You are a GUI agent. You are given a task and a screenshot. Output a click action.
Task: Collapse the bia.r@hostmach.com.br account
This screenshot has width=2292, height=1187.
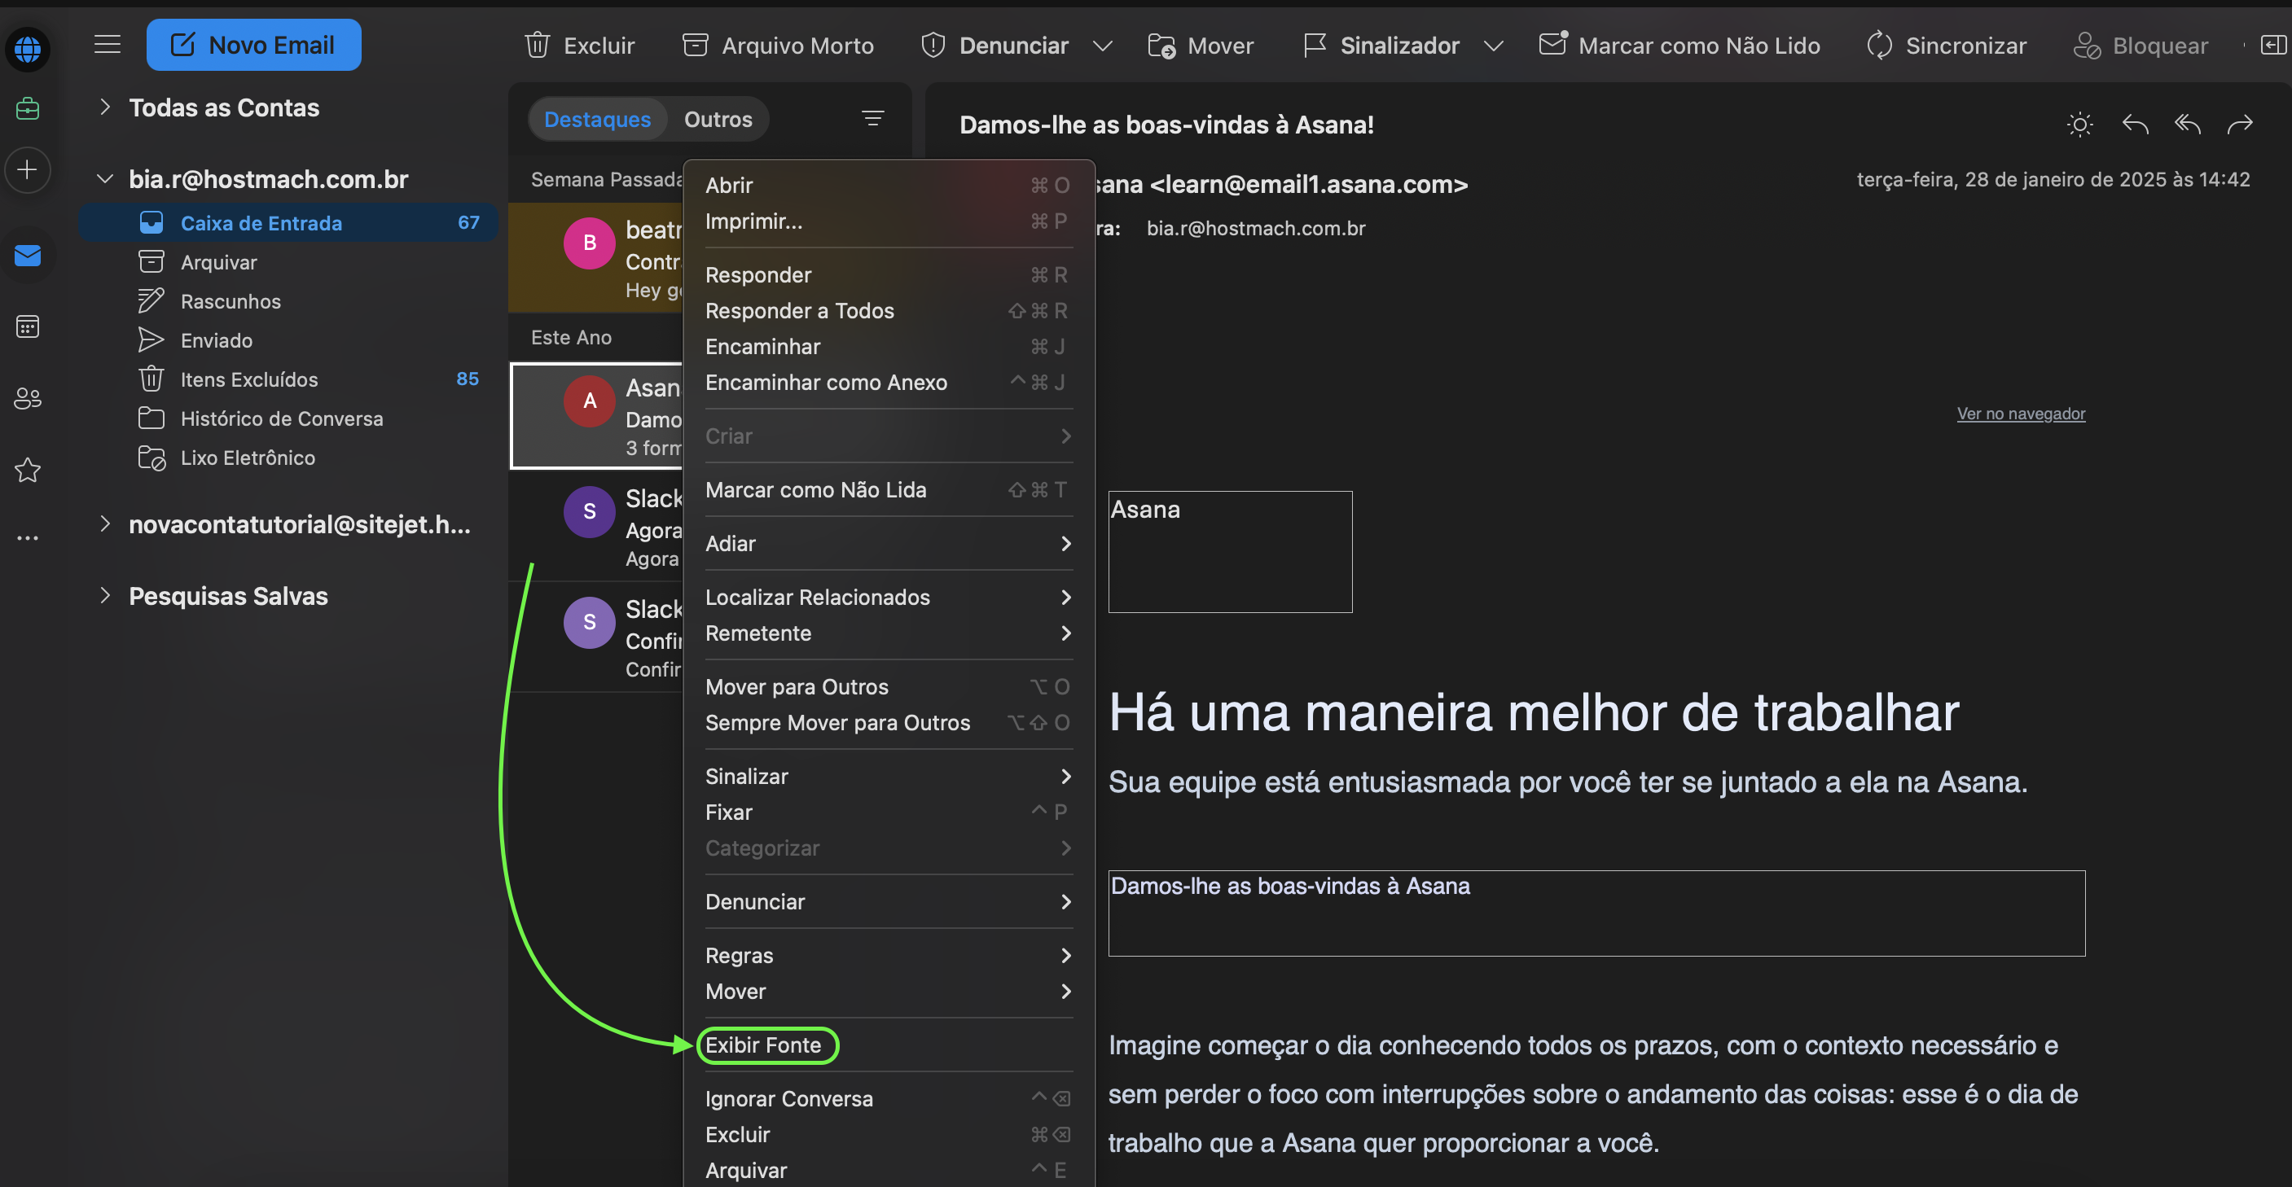[105, 179]
